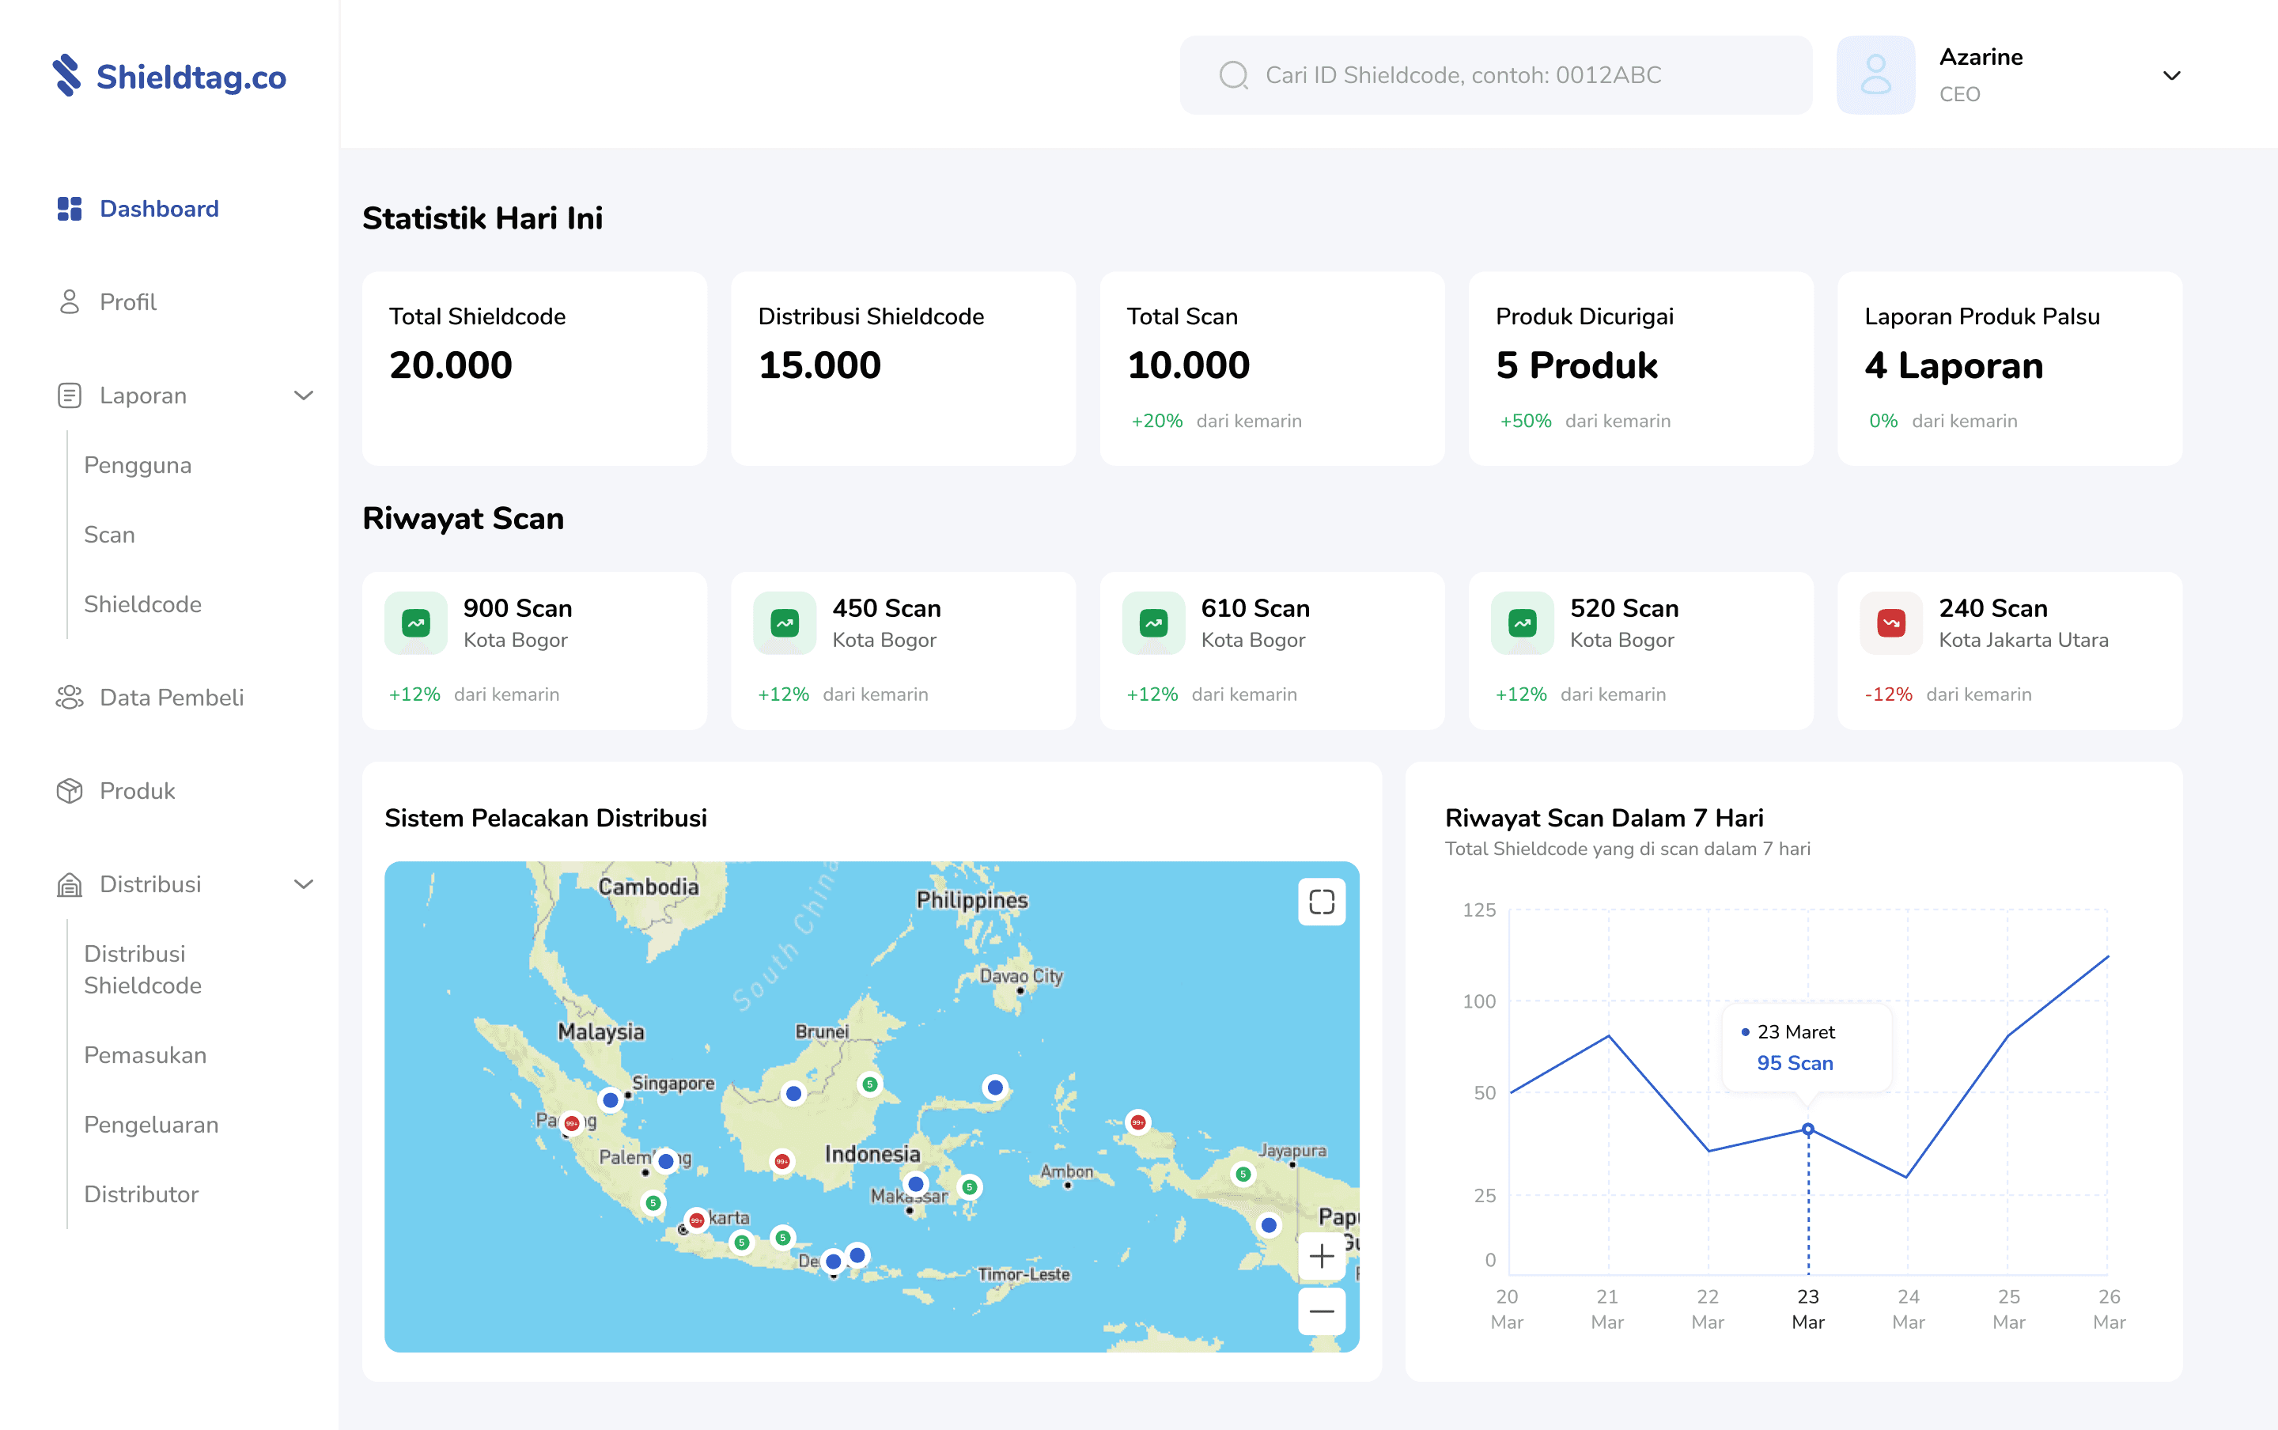This screenshot has height=1430, width=2278.
Task: Open the Pemasukan submenu item
Action: tap(146, 1054)
